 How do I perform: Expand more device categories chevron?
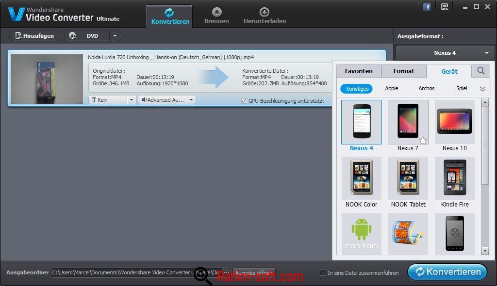point(482,89)
